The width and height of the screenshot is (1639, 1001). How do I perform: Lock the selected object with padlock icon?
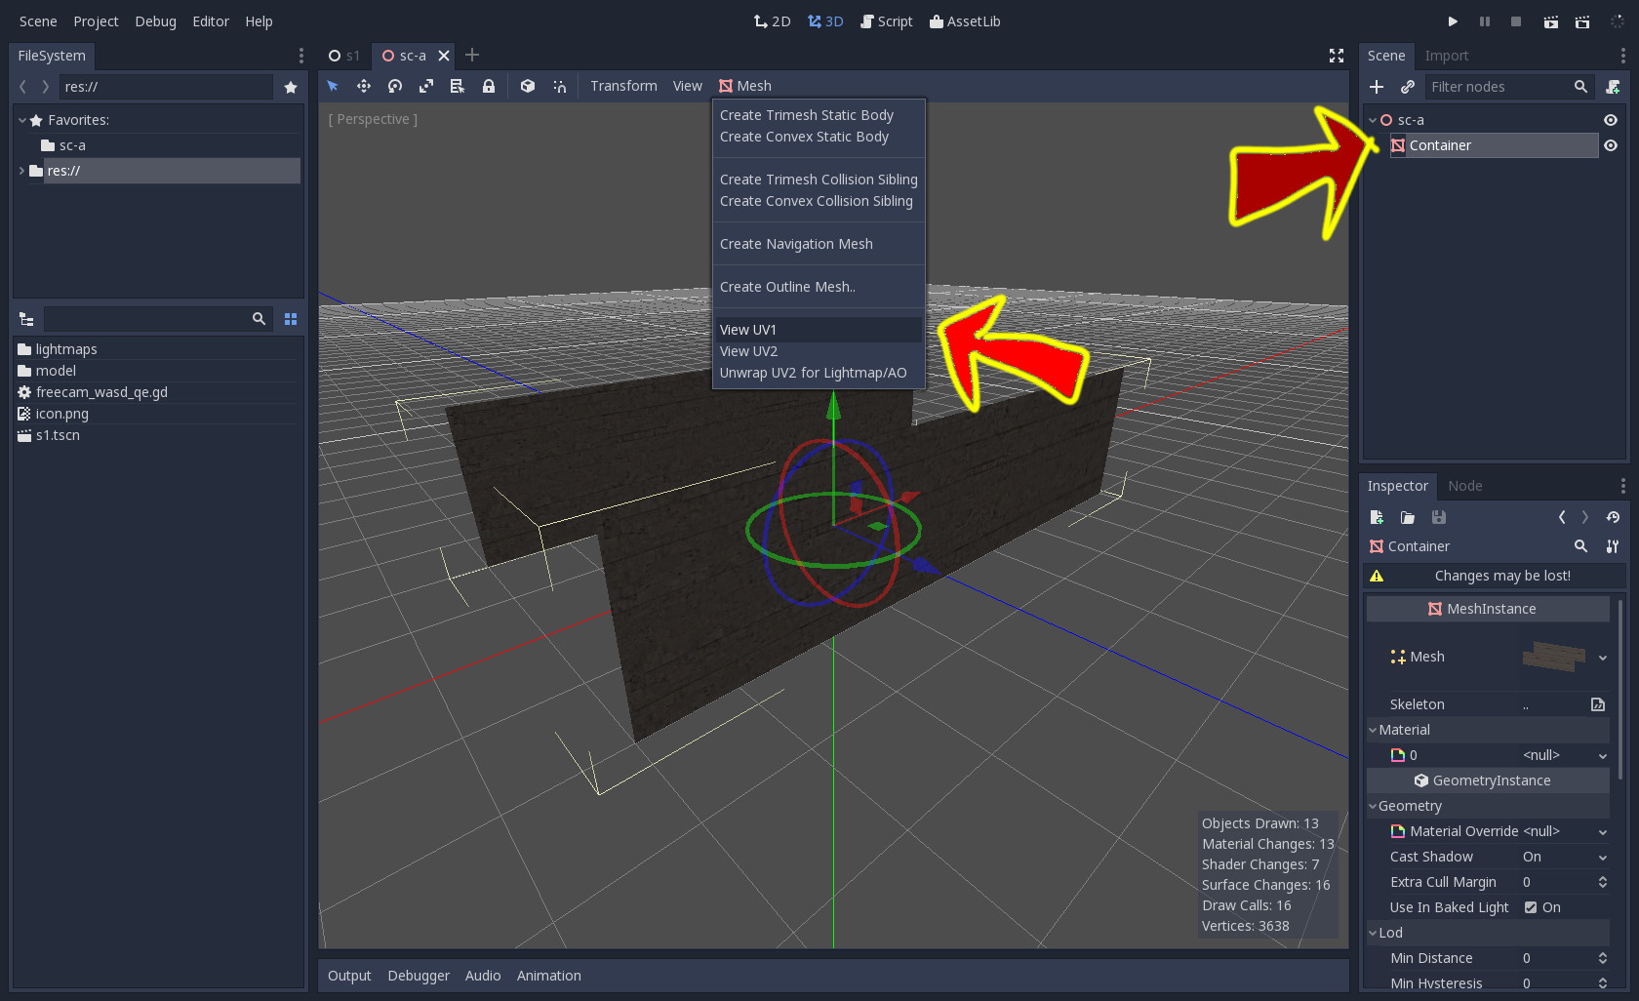pos(489,86)
